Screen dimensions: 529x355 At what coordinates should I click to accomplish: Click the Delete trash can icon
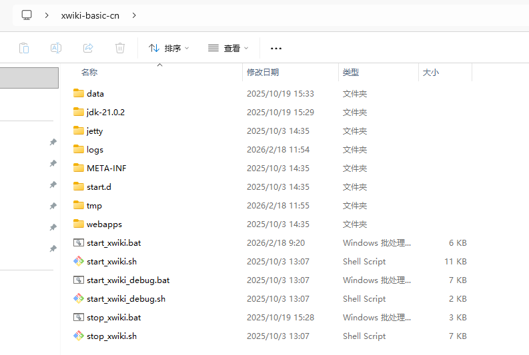(x=120, y=48)
